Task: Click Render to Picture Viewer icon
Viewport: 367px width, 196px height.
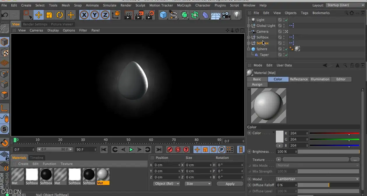Action: tap(139, 15)
